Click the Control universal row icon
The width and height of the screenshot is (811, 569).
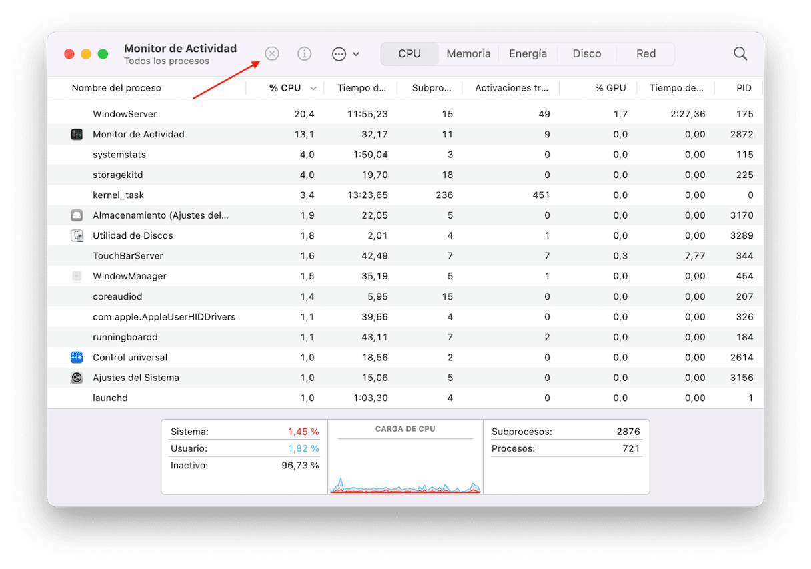click(x=77, y=357)
